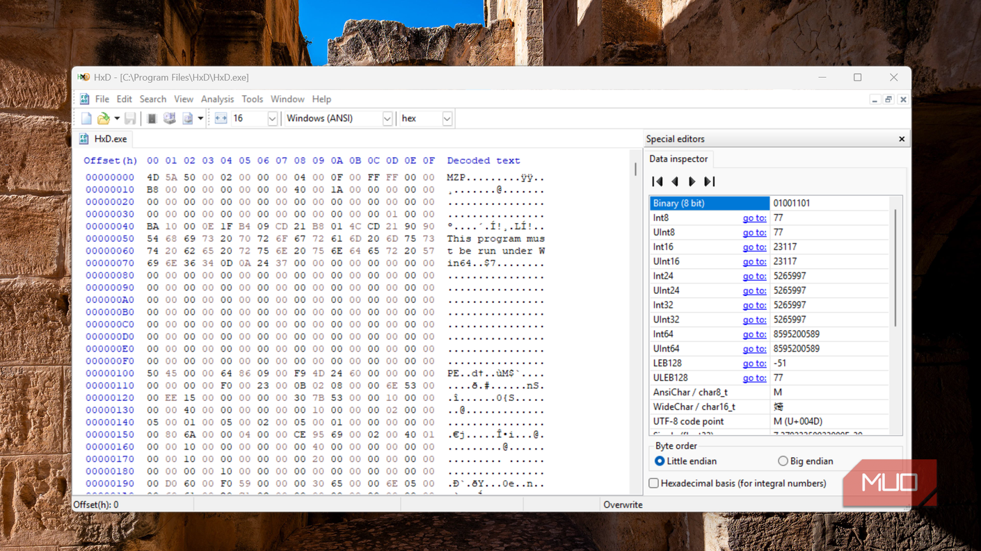
Task: Click the go to link for ULEB128
Action: tap(754, 378)
